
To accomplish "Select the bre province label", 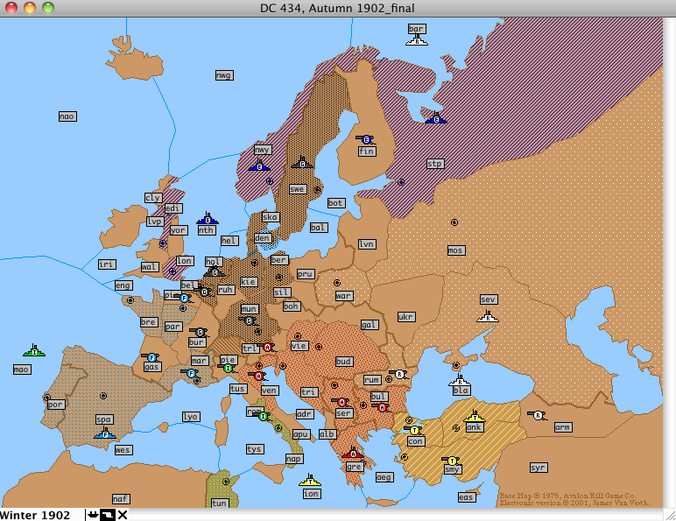I will 148,322.
